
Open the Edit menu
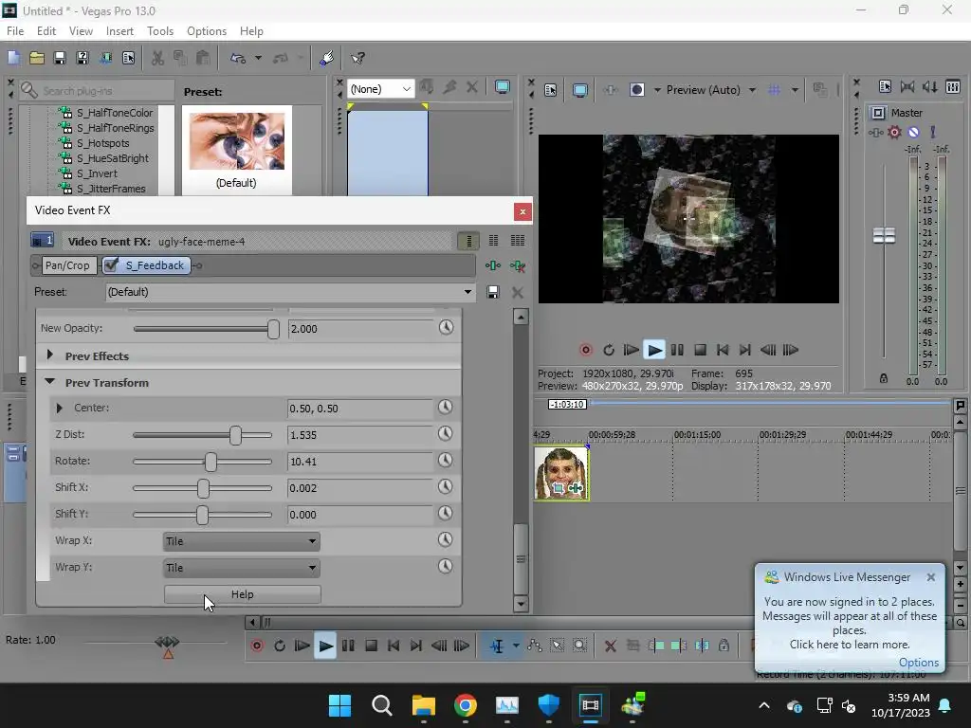46,31
